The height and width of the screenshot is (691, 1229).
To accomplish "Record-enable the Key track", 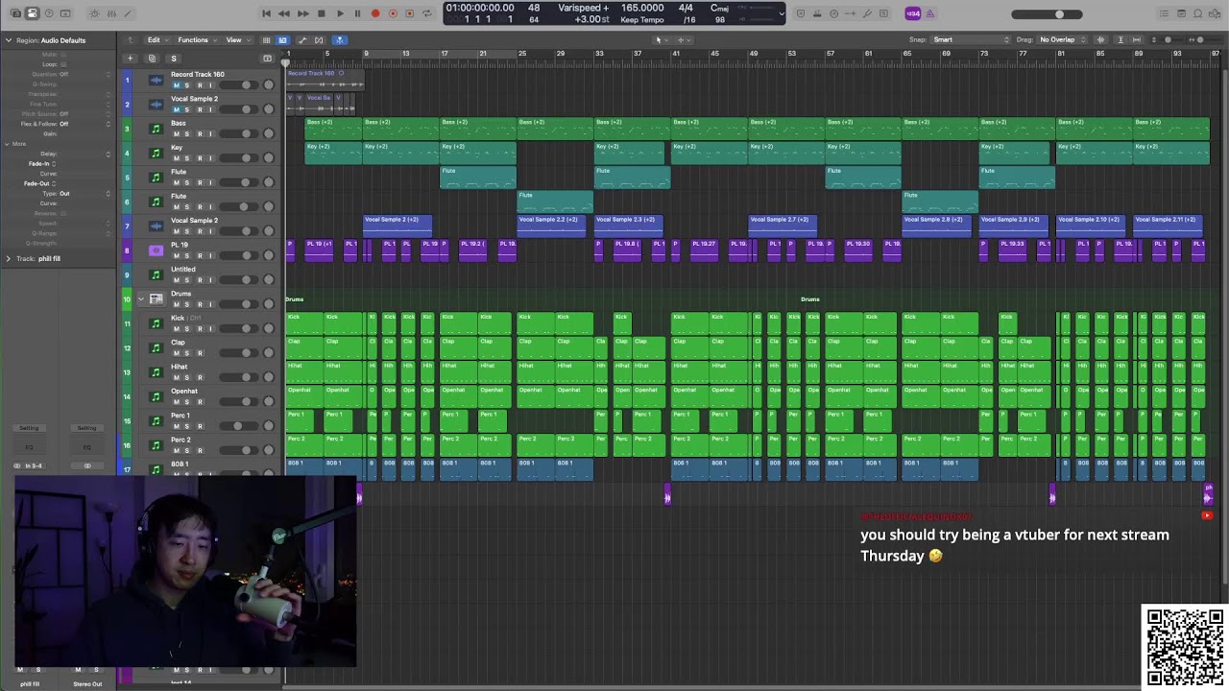I will click(x=199, y=158).
